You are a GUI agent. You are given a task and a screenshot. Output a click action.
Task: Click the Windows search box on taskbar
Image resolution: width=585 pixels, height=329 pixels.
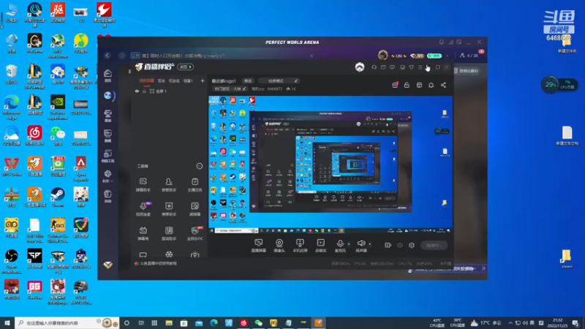coord(67,322)
